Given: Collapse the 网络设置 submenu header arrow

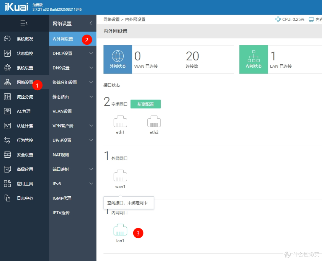Looking at the screenshot, I should tap(91, 24).
